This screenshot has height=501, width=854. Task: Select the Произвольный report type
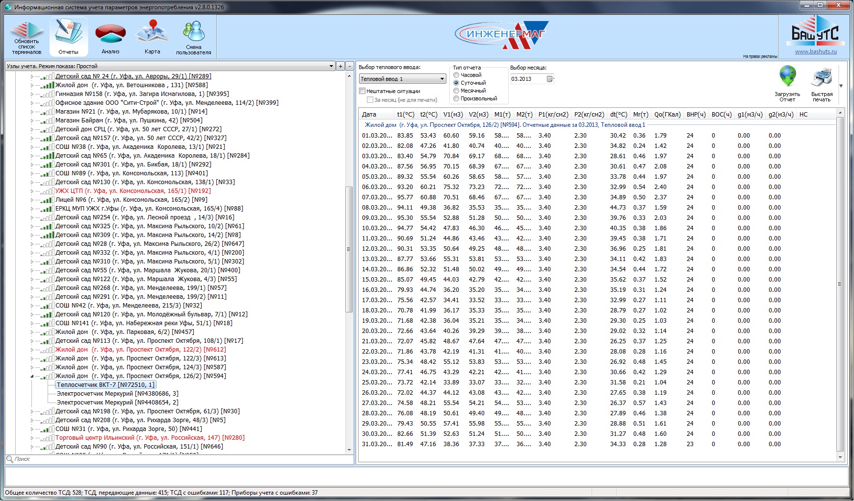click(456, 98)
